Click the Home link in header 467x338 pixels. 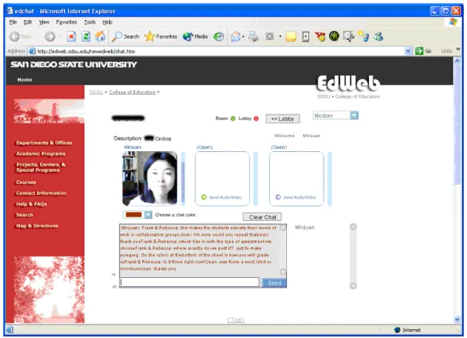tap(24, 79)
